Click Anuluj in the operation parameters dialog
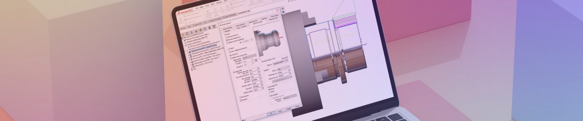 pos(280,111)
